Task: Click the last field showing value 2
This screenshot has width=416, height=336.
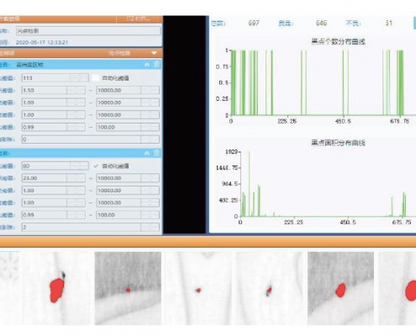Action: click(91, 227)
